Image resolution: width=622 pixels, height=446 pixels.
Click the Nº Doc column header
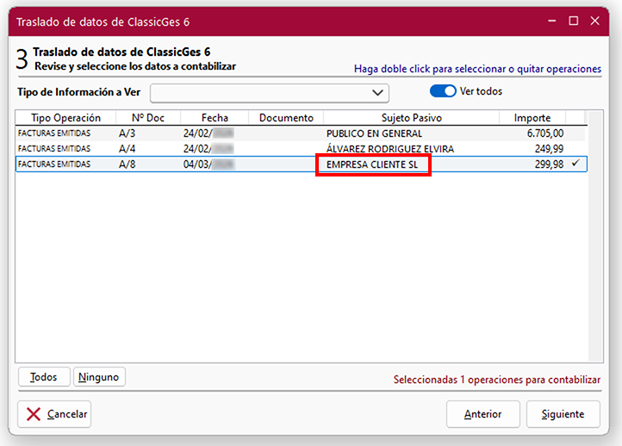148,118
